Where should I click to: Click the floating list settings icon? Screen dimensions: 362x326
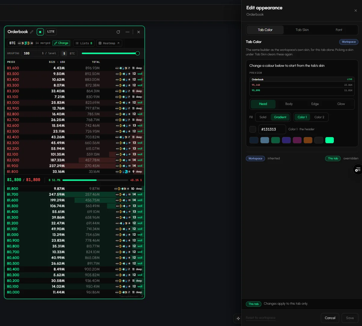click(357, 170)
